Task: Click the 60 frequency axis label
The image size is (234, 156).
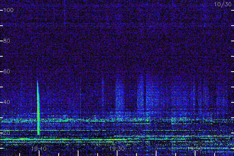Action: pyautogui.click(x=6, y=71)
